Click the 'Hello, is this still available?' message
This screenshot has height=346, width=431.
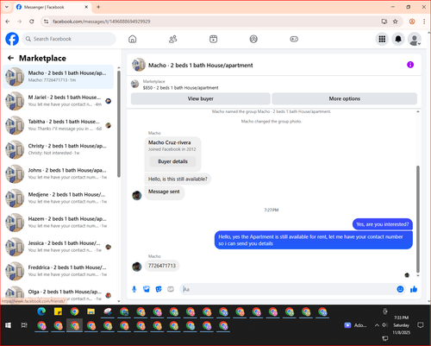178,179
